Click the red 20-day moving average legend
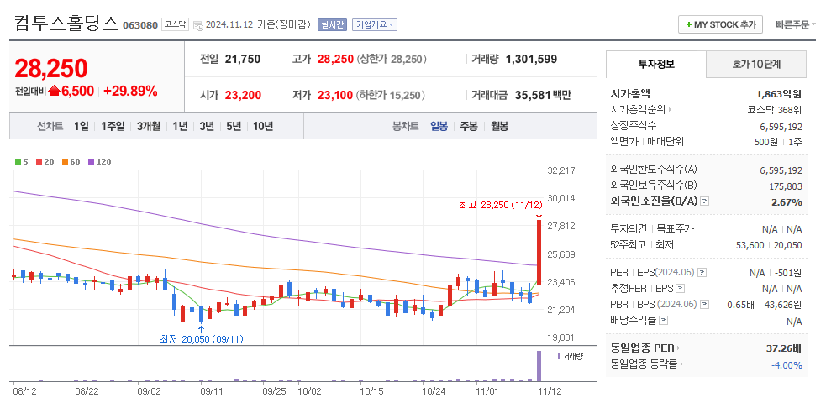This screenshot has height=408, width=826. coord(45,162)
